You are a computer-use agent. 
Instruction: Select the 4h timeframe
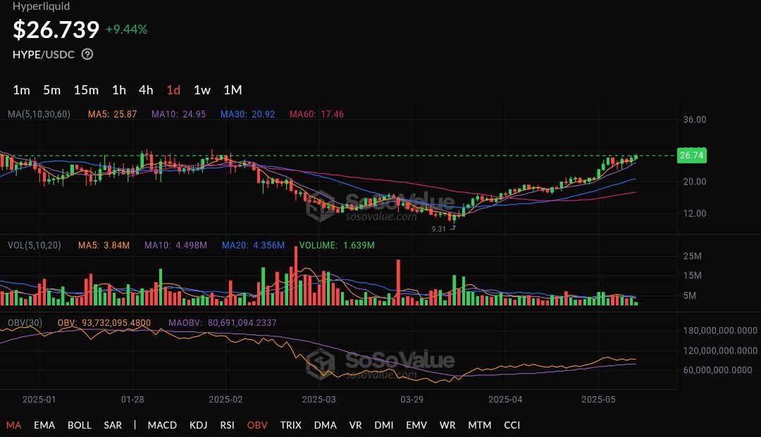146,90
